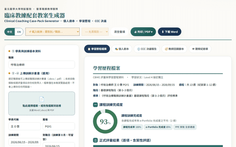Click 點此選擇檔案 upload area
The image size is (236, 147).
pyautogui.click(x=42, y=104)
